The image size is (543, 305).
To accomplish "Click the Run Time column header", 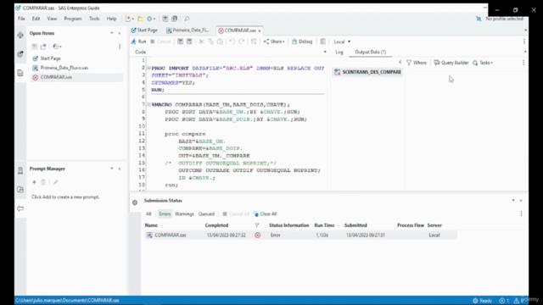I will pyautogui.click(x=324, y=225).
